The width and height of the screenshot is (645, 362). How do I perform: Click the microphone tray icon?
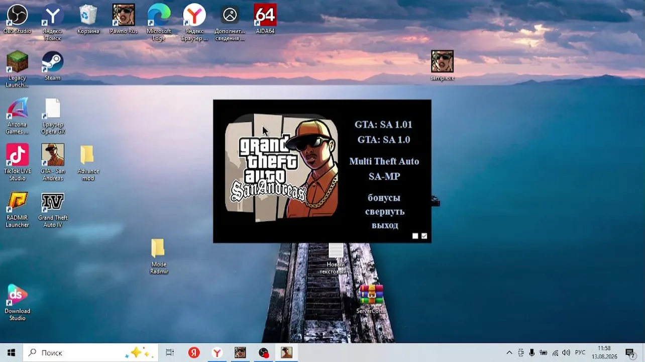(x=532, y=353)
